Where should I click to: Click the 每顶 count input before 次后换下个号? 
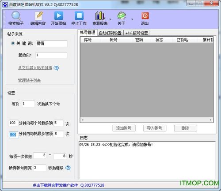tap(28, 104)
